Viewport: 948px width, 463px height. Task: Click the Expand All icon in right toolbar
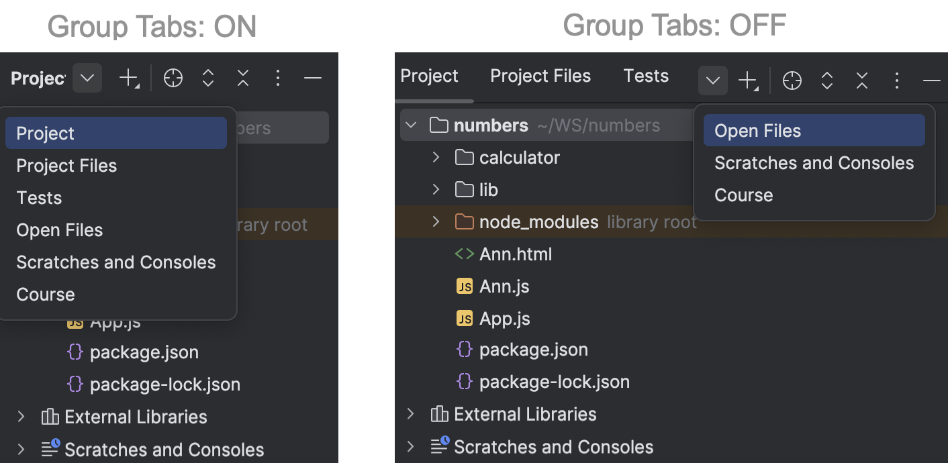(x=827, y=81)
